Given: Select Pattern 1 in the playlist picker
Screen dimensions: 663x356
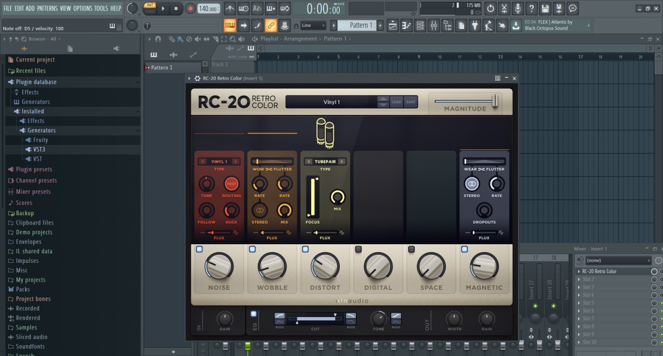Looking at the screenshot, I should click(x=172, y=68).
